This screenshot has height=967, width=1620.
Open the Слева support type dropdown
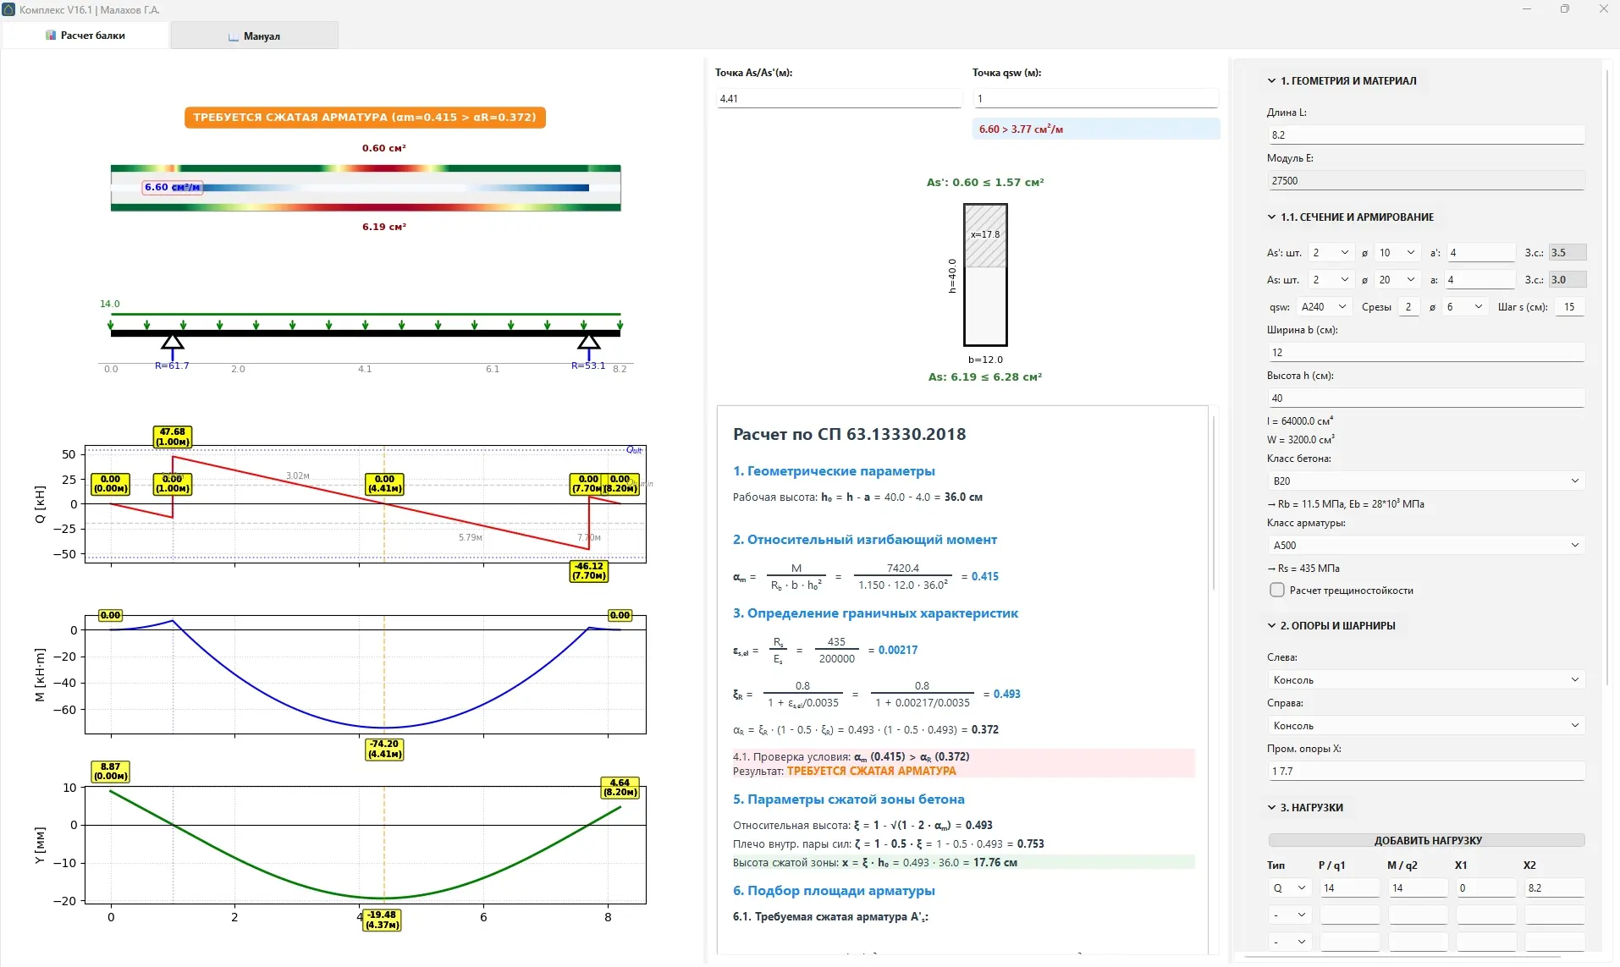point(1425,680)
